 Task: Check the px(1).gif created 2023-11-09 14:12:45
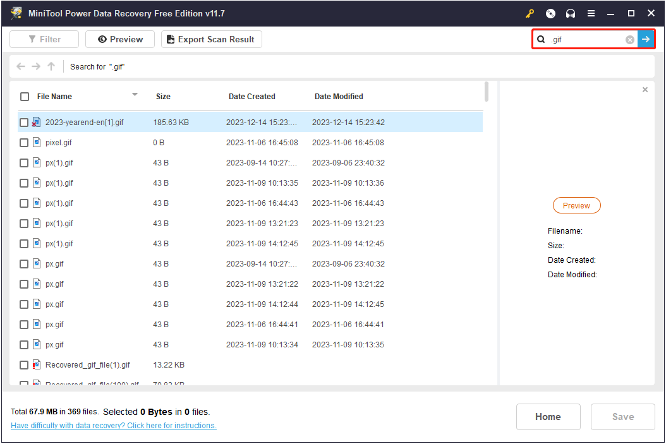pyautogui.click(x=24, y=244)
